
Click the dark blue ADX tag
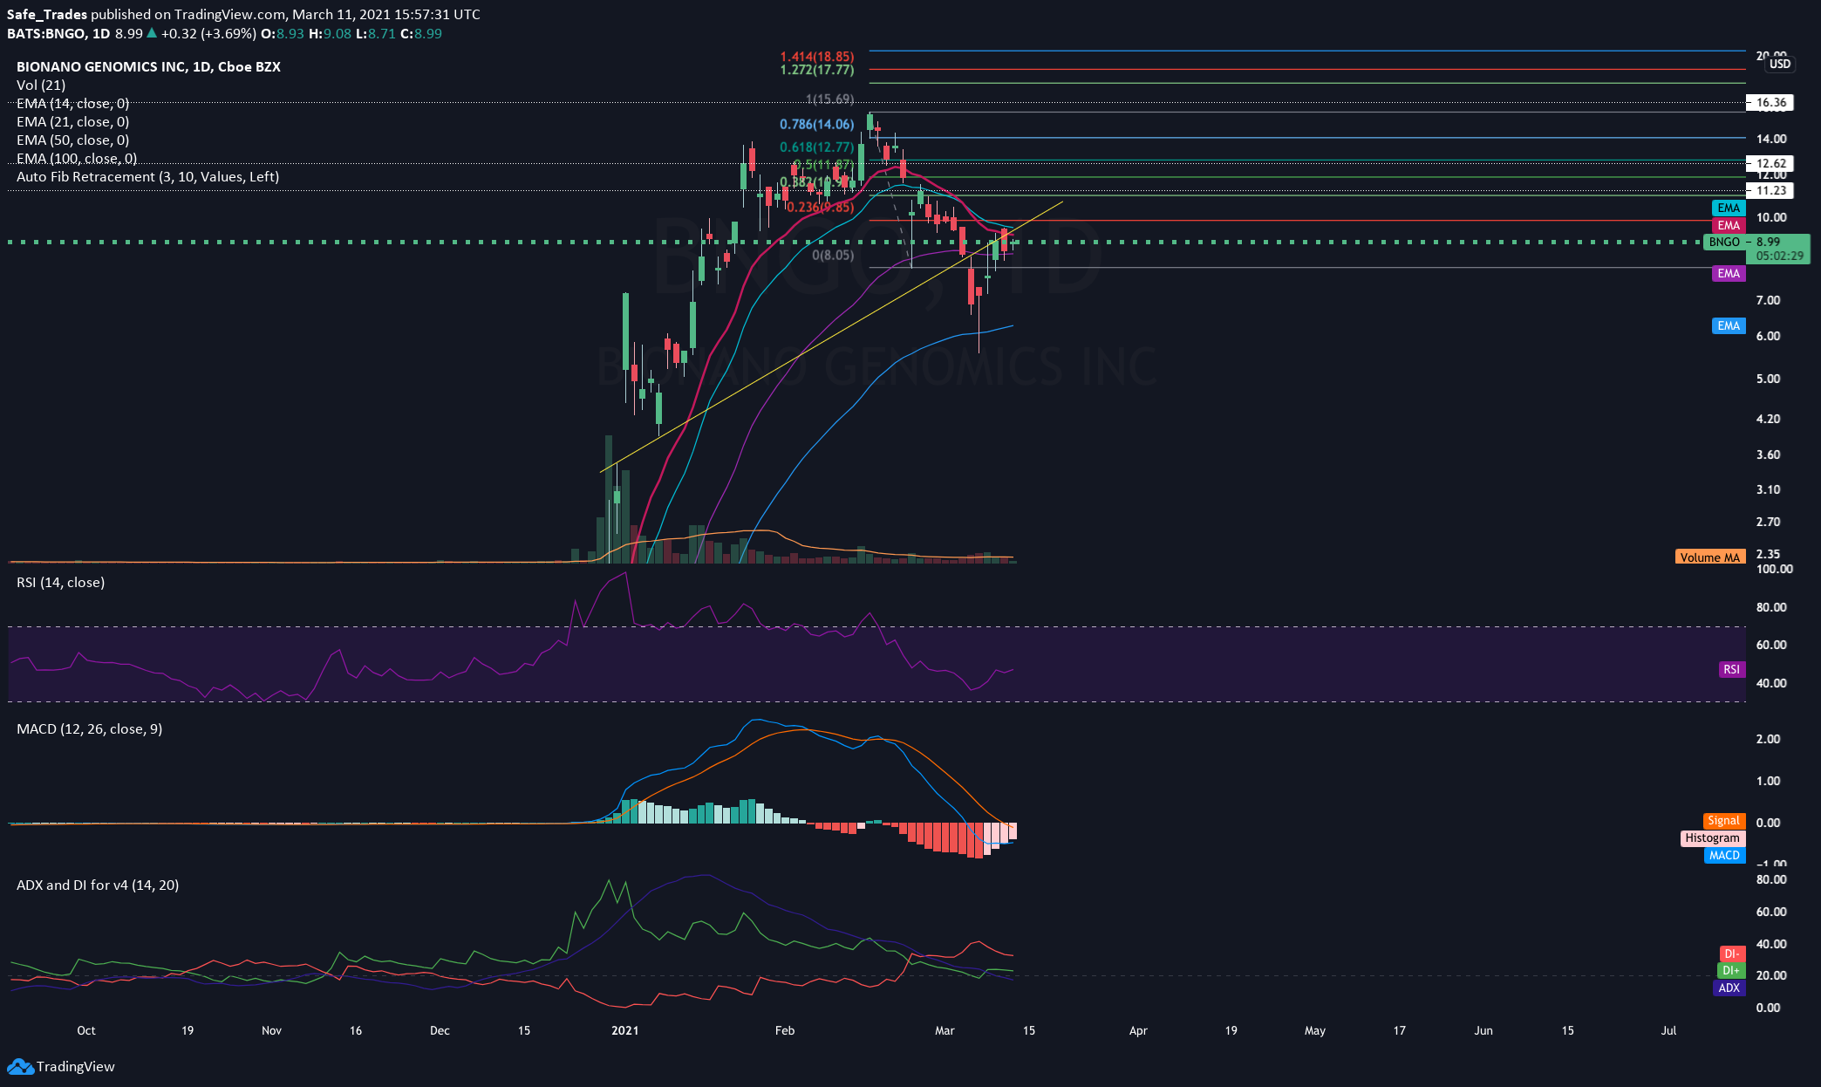tap(1729, 988)
